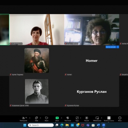Click the Ask to unmute button
This screenshot has width=128, height=128.
click(x=111, y=47)
